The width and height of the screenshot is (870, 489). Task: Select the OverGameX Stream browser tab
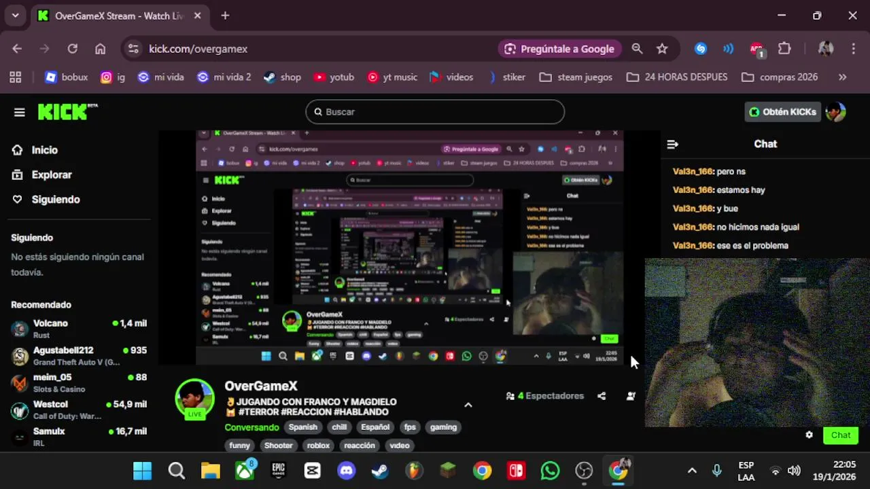click(x=119, y=16)
